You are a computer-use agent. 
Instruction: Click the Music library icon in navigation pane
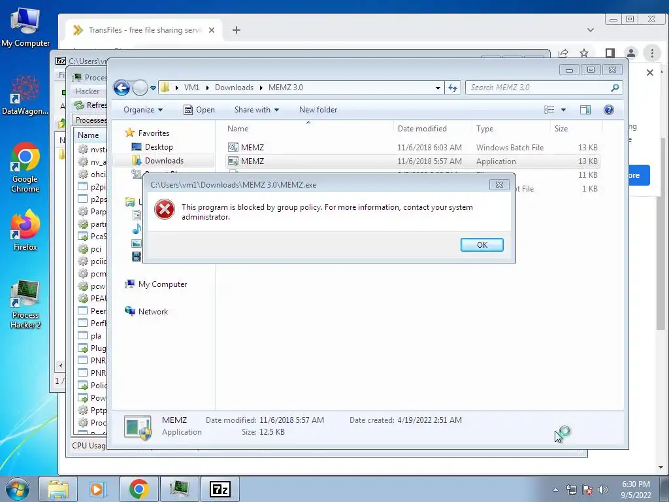click(137, 229)
